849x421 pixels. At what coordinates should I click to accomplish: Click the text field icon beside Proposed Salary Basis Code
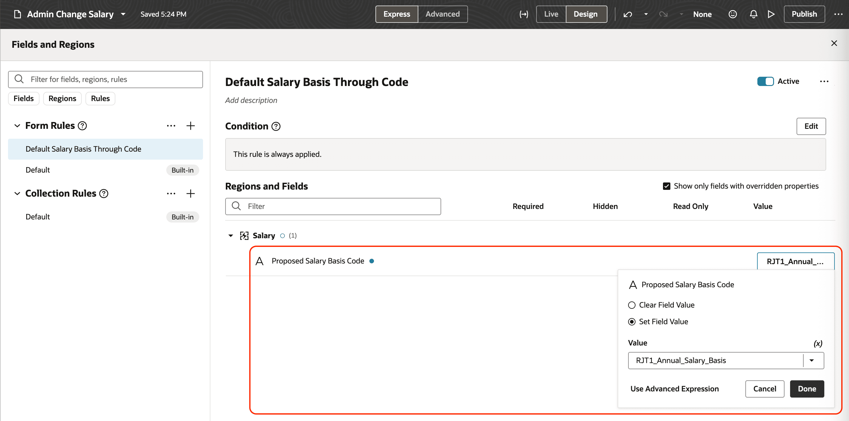pyautogui.click(x=259, y=261)
